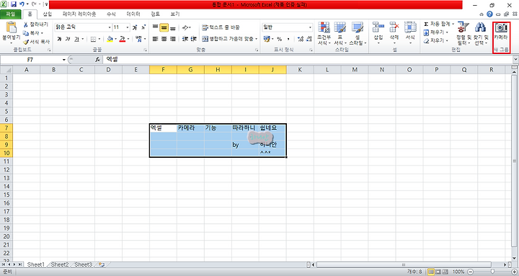Toggle center horizontal alignment
Screen dimensions: 519x276
[164, 39]
